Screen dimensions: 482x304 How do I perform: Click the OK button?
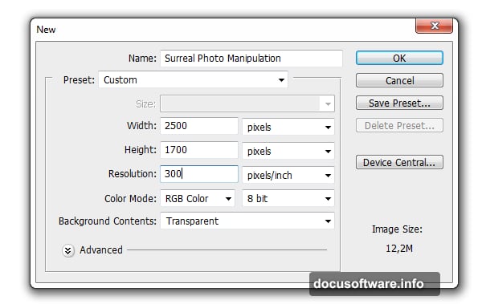pyautogui.click(x=399, y=58)
